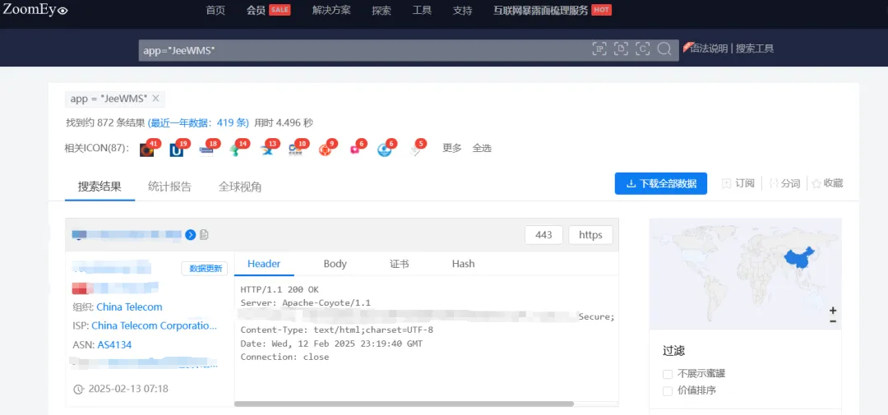
Task: Select globe related icon with badge 6
Action: tap(385, 150)
